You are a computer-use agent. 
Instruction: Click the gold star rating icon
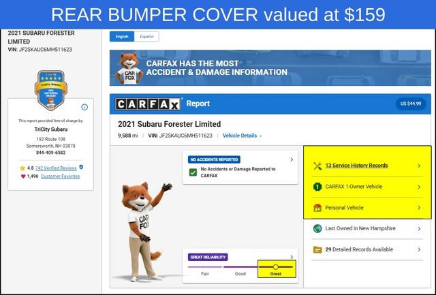tap(22, 168)
